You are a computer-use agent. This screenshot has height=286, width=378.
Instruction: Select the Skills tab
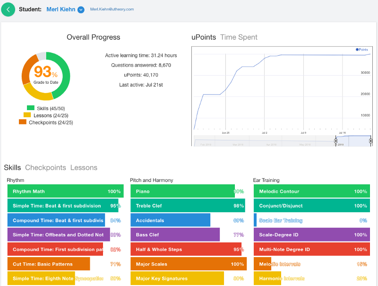click(x=12, y=167)
